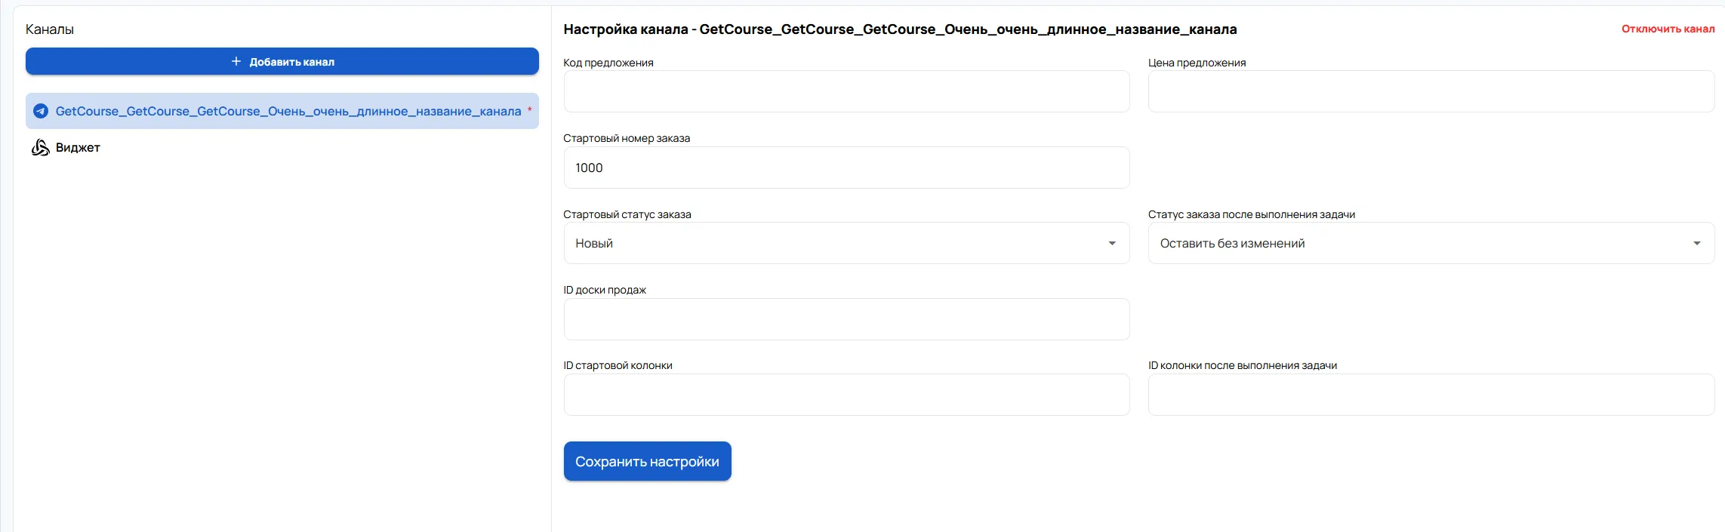
Task: Focus the Код предложения input field
Action: 846,91
